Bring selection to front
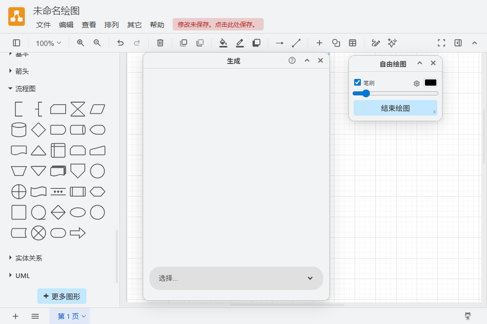This screenshot has height=324, width=487. pos(184,43)
